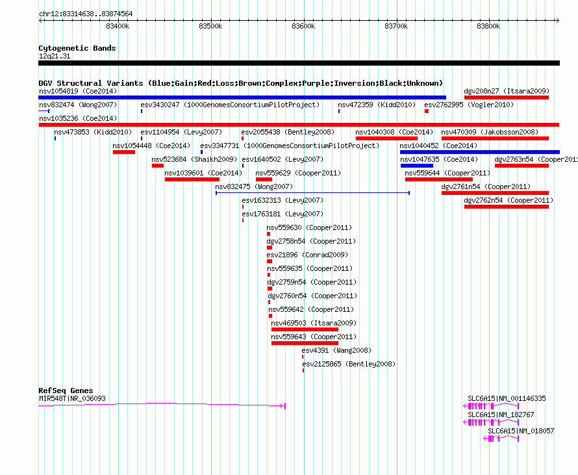Click nsv1040308 (Coe2014) label
This screenshot has width=578, height=475.
pyautogui.click(x=394, y=132)
